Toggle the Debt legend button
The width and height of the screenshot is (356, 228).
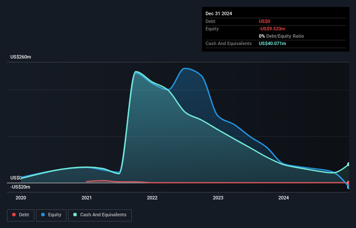[21, 215]
